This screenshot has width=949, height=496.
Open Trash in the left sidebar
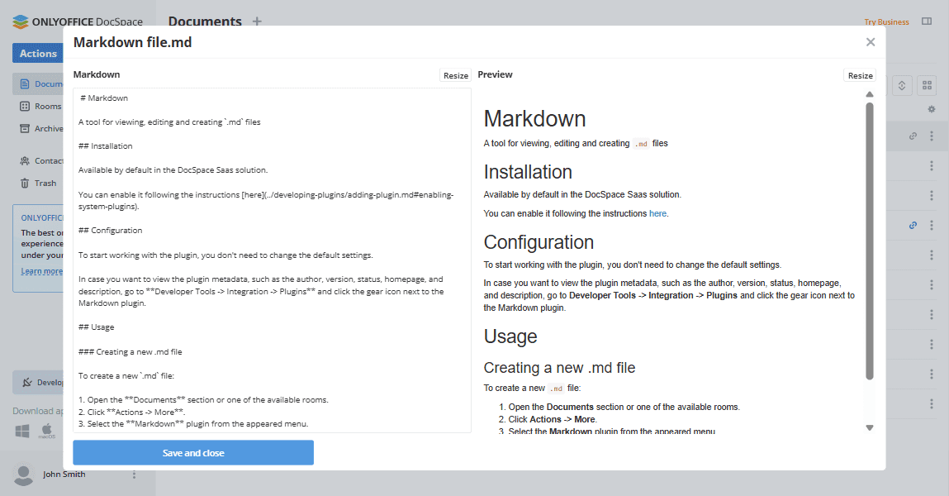pos(37,183)
